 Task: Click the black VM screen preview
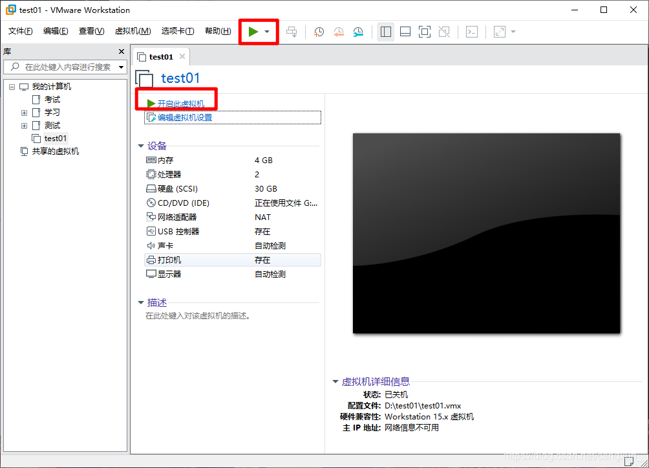pos(486,234)
